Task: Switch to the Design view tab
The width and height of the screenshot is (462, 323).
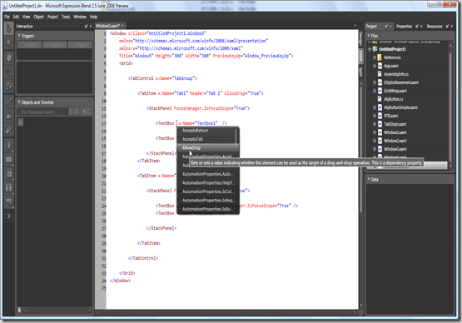Action: click(x=360, y=39)
